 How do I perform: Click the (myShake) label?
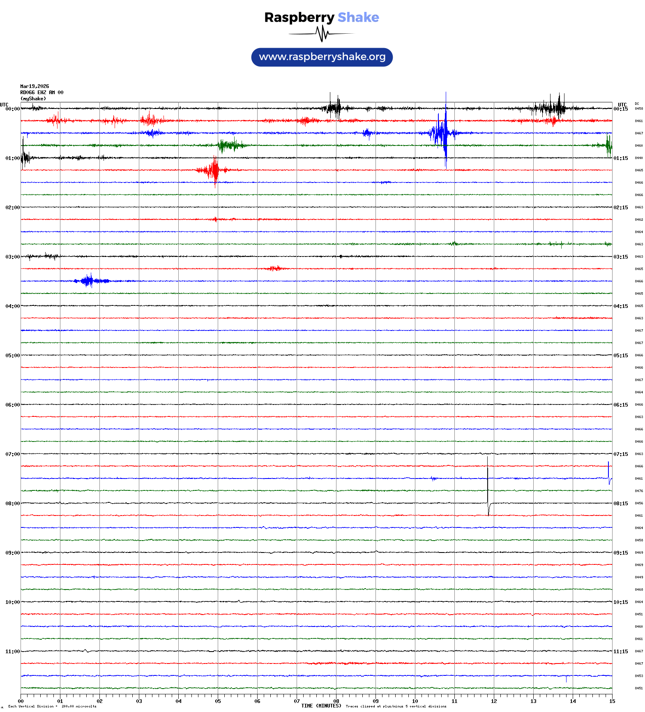point(33,99)
